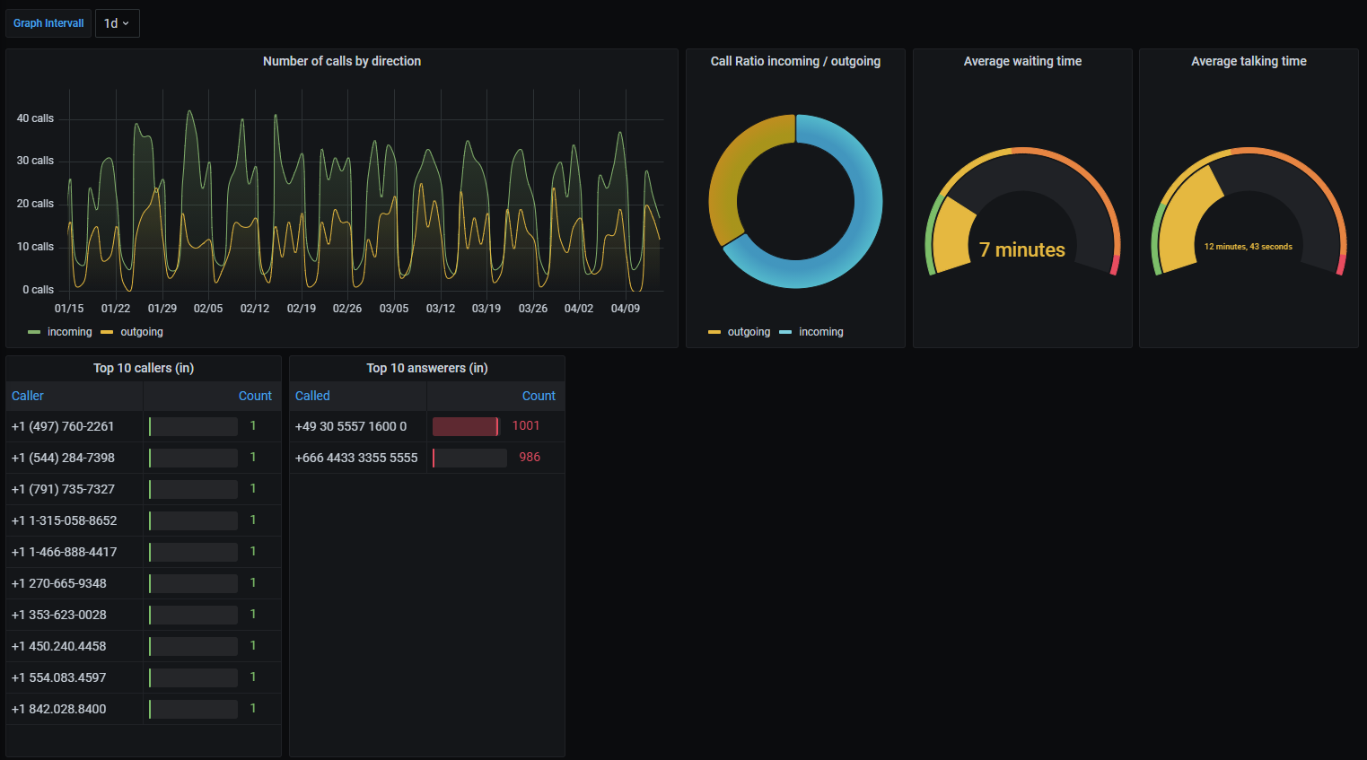Click the 7 minutes gauge value

point(1022,249)
